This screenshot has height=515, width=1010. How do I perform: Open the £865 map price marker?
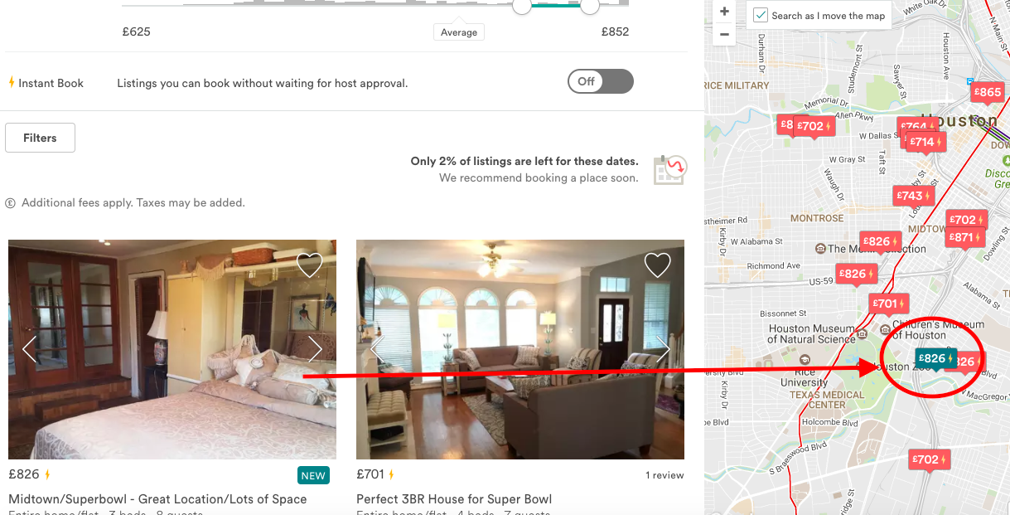pos(988,93)
